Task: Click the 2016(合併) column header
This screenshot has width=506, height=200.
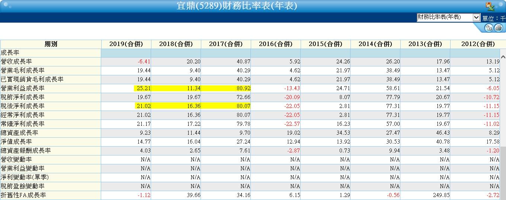Action: point(276,44)
